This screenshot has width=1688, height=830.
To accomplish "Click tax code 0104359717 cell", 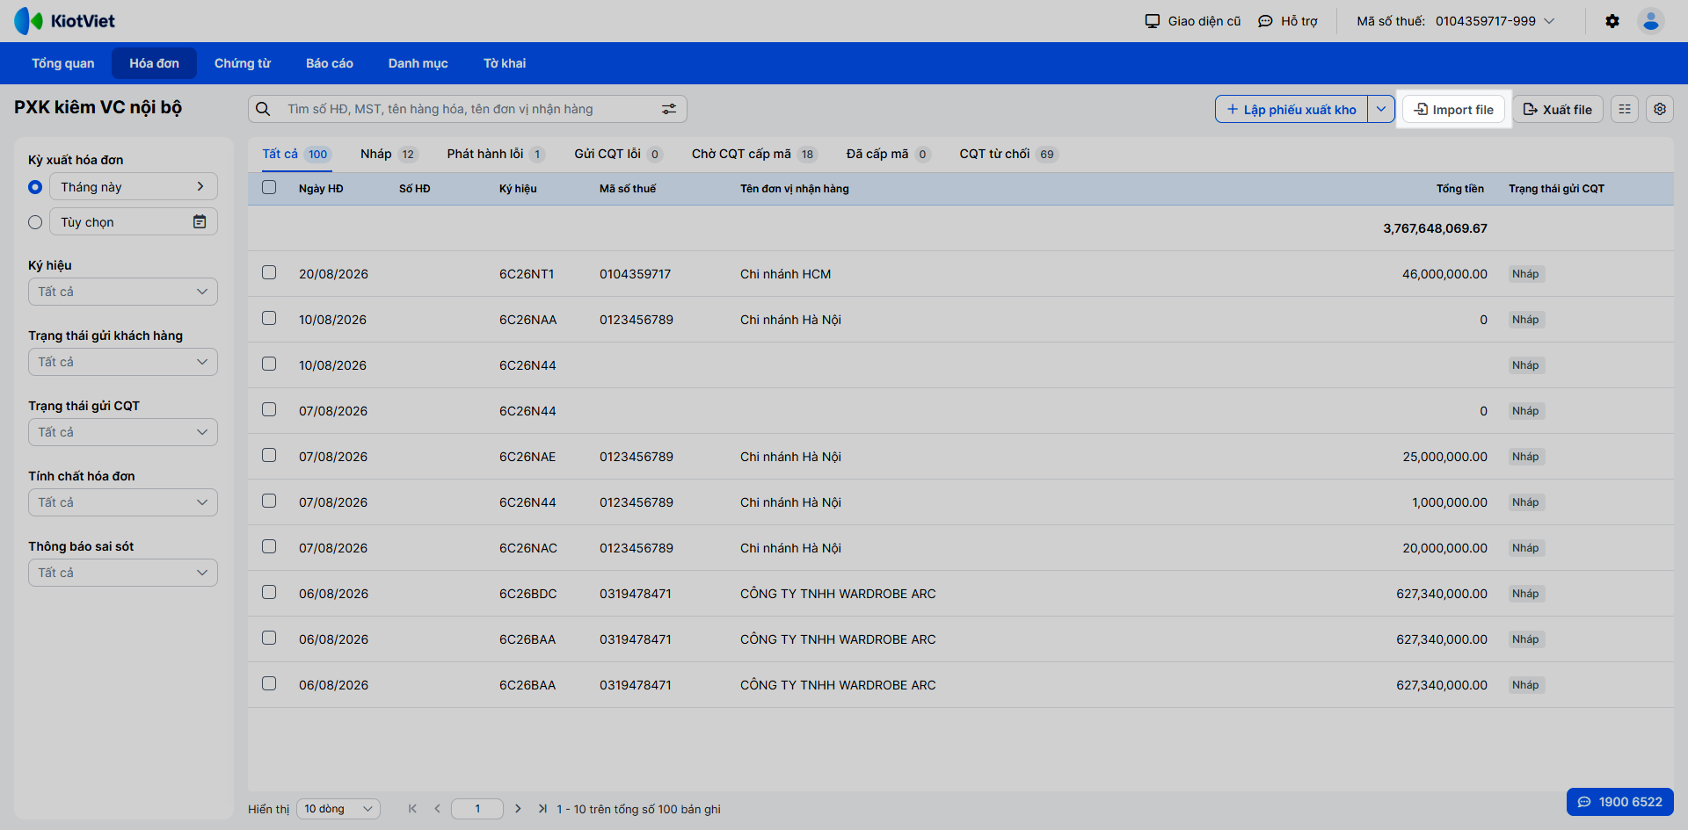I will [x=635, y=274].
